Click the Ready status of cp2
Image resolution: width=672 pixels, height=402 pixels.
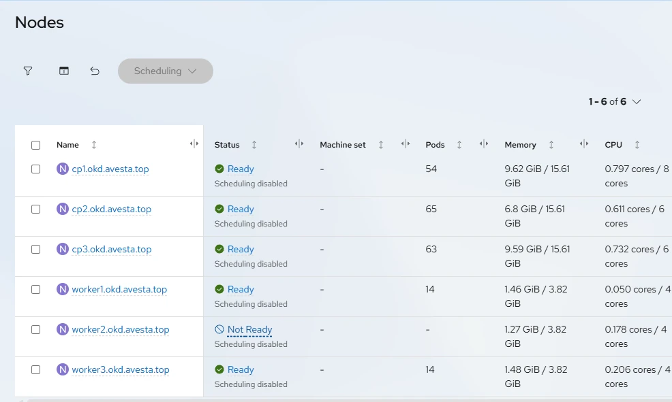click(x=241, y=209)
